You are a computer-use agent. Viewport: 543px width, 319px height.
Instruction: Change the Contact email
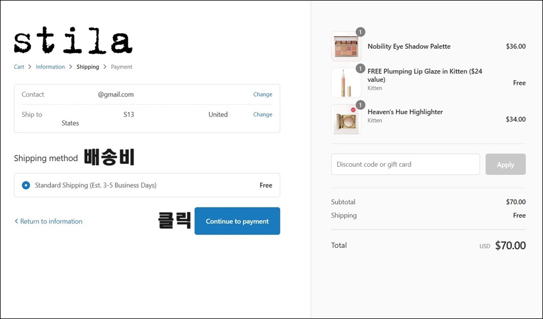point(262,94)
